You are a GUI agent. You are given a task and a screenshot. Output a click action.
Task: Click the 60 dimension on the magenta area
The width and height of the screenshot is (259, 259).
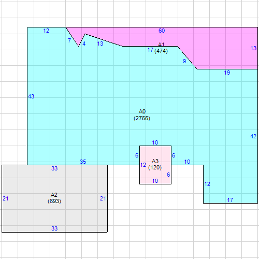(162, 31)
